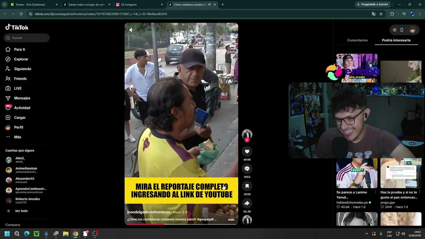Launch Microsoft Edge from taskbar
Viewport: 425px width, 239px height.
(x=27, y=234)
